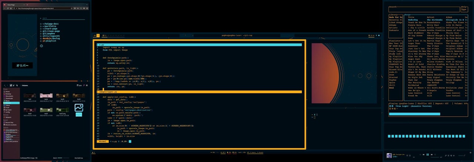Image resolution: width=474 pixels, height=162 pixels.
Task: Select the feh4 image thumbnail
Action: click(79, 96)
